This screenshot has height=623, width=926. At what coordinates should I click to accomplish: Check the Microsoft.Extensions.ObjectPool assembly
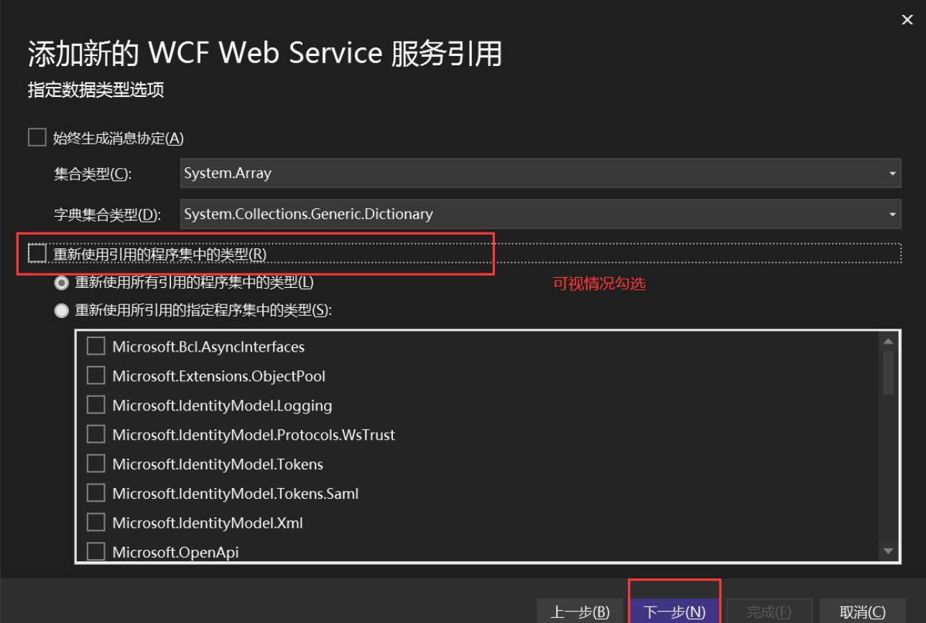[96, 375]
